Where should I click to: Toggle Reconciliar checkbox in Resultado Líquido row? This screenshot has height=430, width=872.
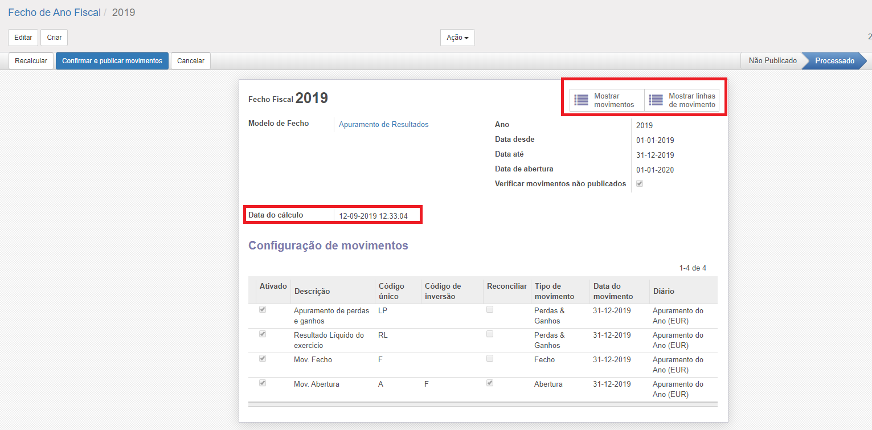coord(490,334)
